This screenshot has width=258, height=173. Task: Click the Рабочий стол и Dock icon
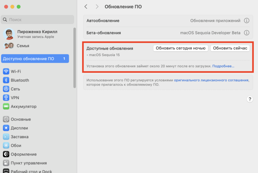(x=6, y=171)
